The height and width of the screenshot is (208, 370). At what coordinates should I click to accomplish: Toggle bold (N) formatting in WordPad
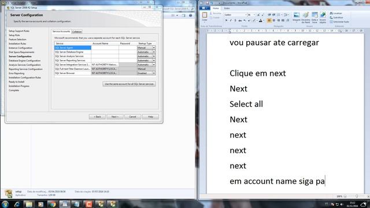[x=226, y=21]
